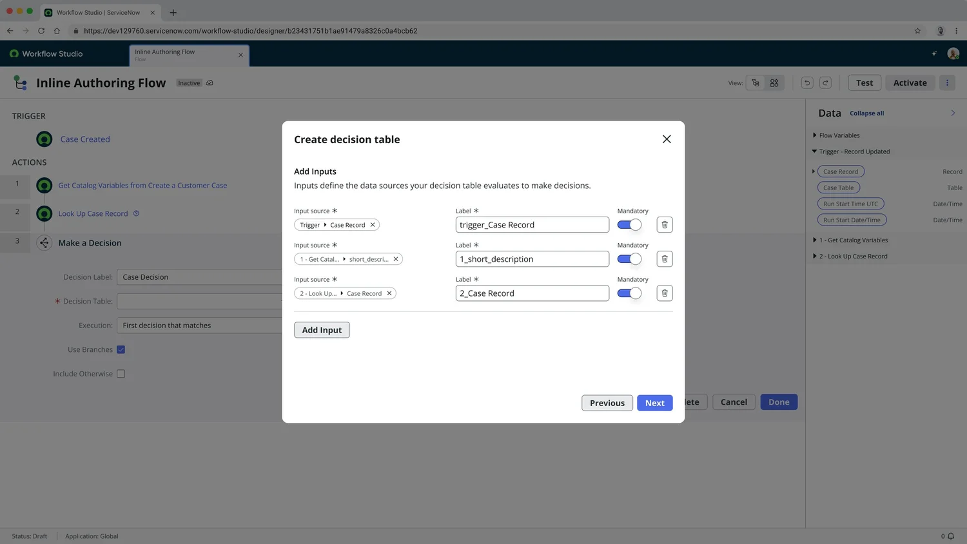Image resolution: width=967 pixels, height=544 pixels.
Task: Collapse the Data panel with chevron
Action: (x=953, y=113)
